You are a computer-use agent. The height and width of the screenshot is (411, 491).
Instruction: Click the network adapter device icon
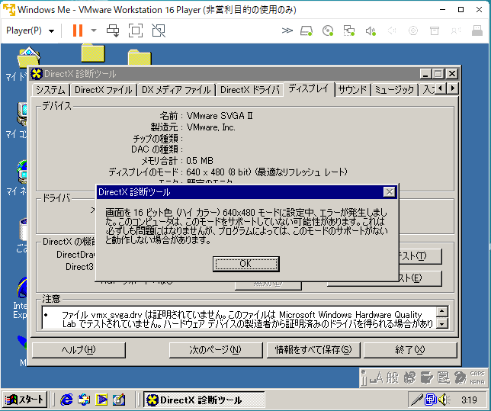pos(349,31)
